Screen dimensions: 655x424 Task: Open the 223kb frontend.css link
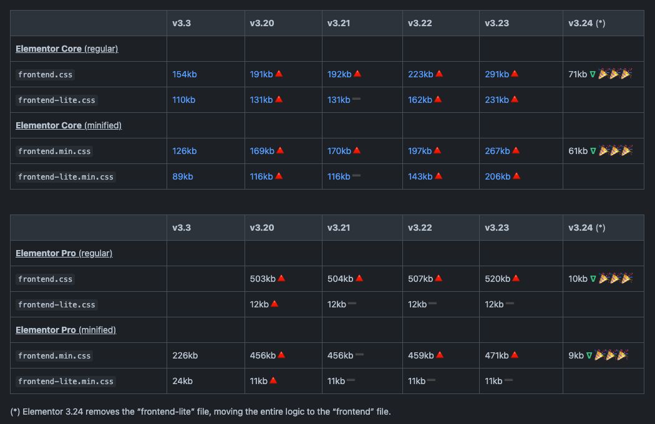[x=420, y=74]
